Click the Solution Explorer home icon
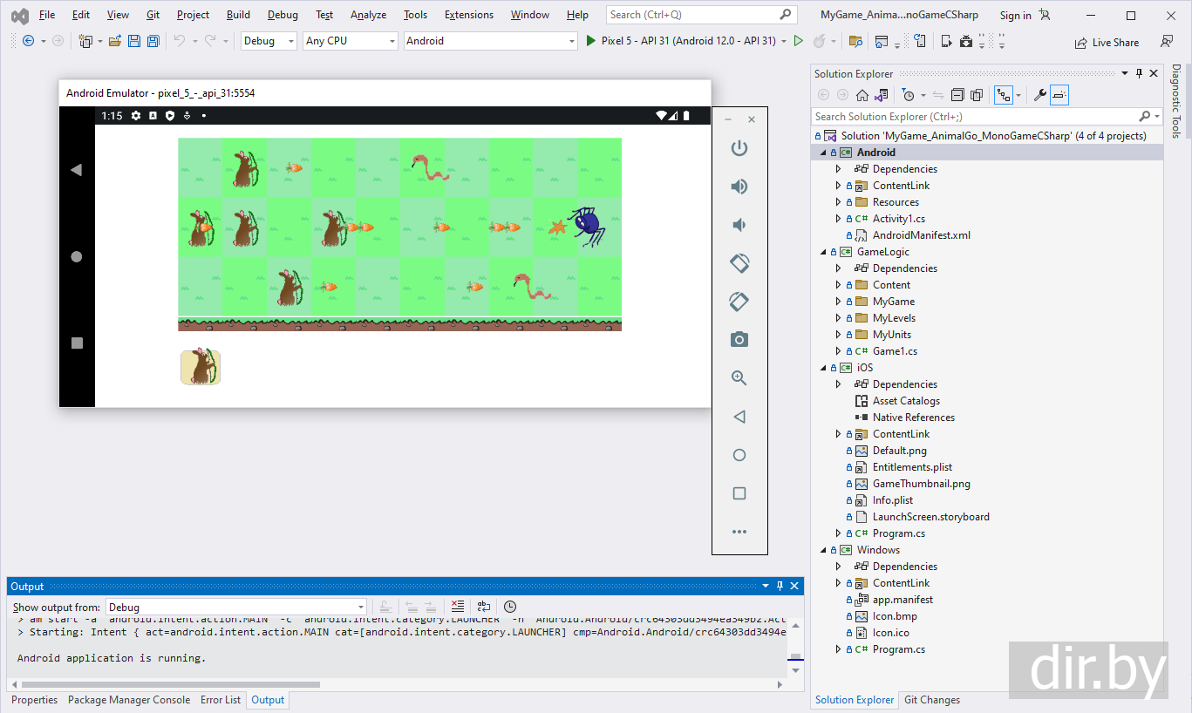Screen dimensions: 1192x713 tap(862, 95)
